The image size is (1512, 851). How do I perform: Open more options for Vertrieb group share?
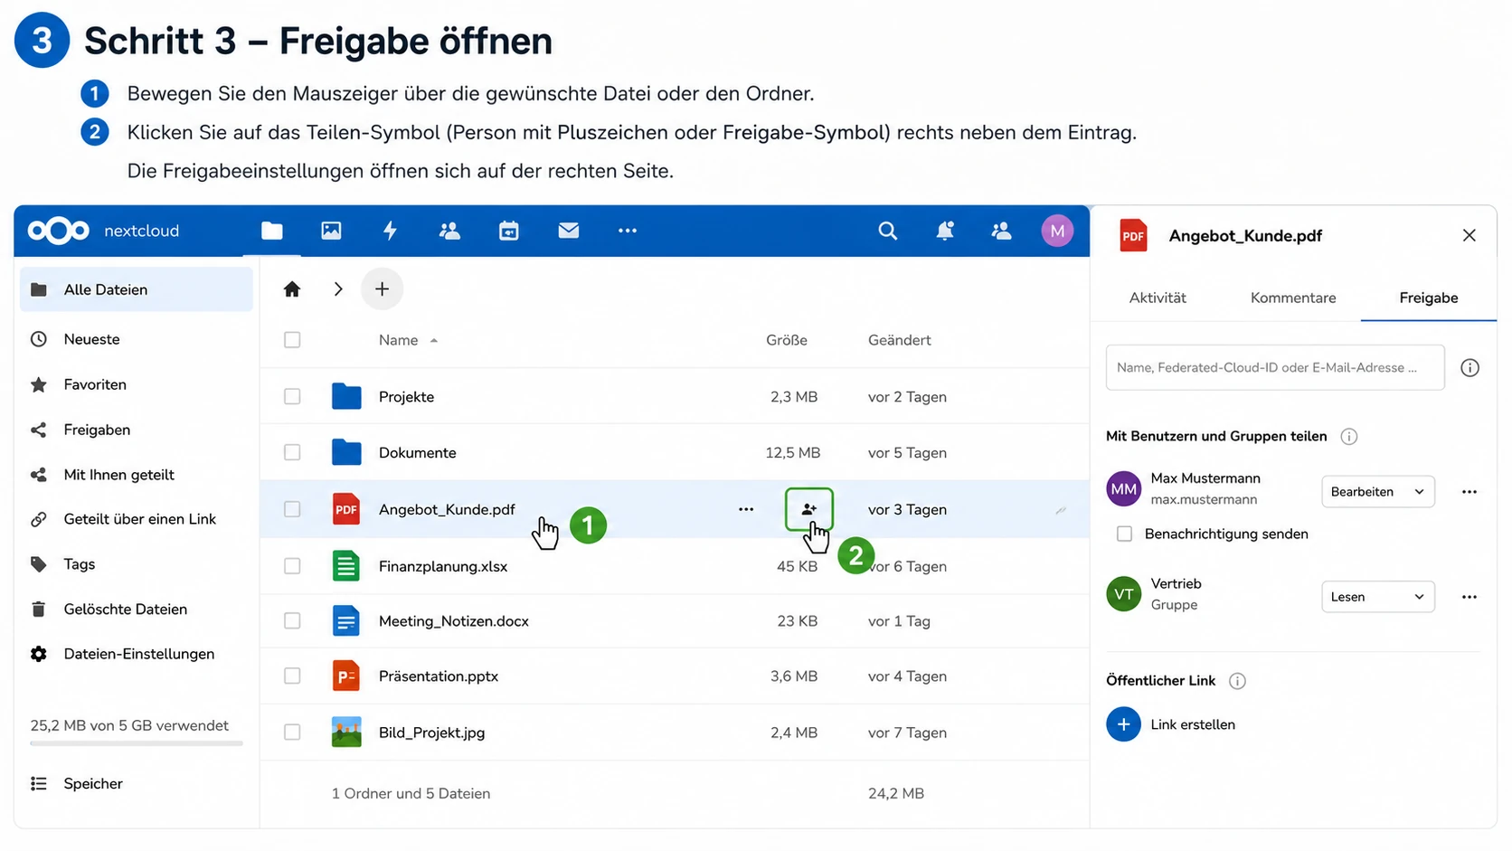pyautogui.click(x=1469, y=597)
